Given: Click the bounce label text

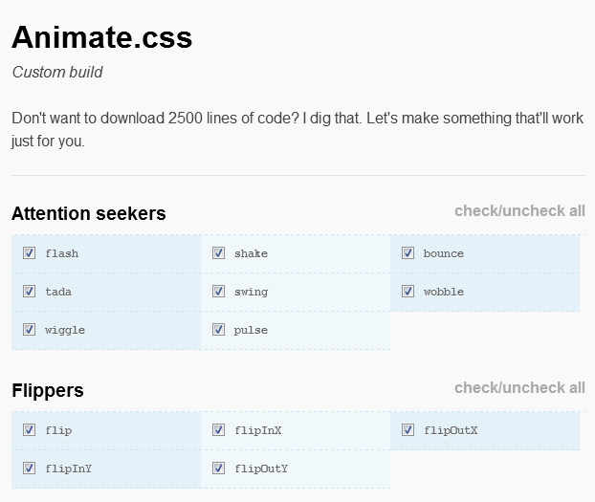Looking at the screenshot, I should click(444, 253).
